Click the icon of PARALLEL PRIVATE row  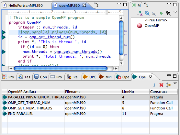(5, 97)
